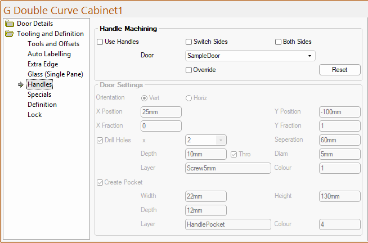
Task: Check the Both Sides option
Action: [x=278, y=42]
